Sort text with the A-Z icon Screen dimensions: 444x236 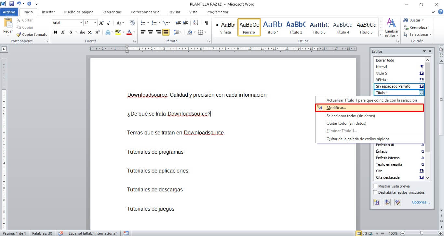196,23
